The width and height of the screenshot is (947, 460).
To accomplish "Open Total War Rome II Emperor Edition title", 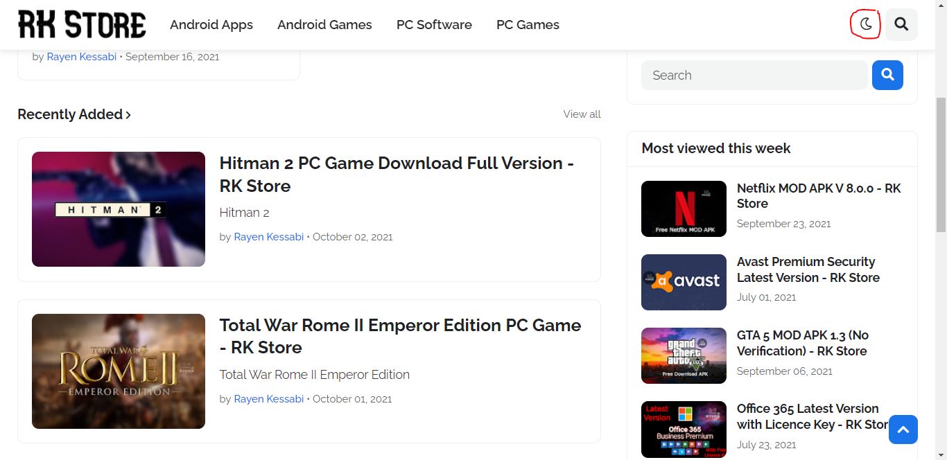I will point(400,336).
